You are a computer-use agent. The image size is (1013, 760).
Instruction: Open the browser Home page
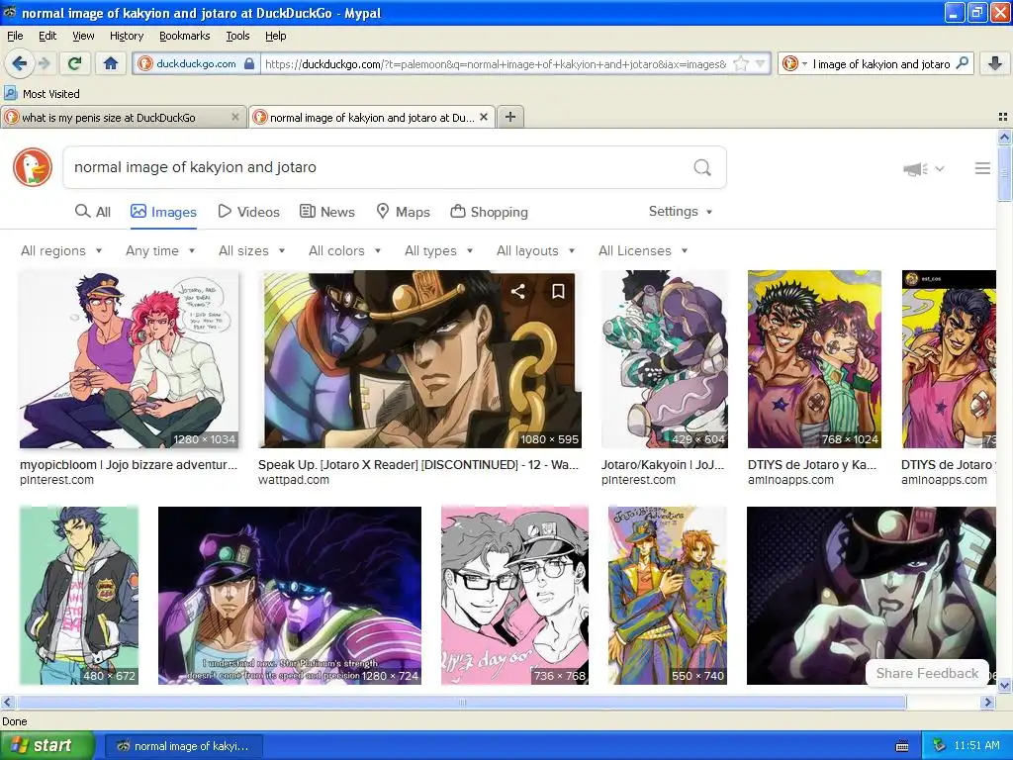111,63
